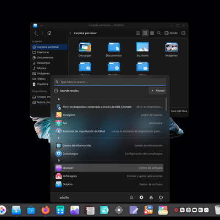
Task: Go forward in Dolphin navigation
Action: tap(42, 33)
